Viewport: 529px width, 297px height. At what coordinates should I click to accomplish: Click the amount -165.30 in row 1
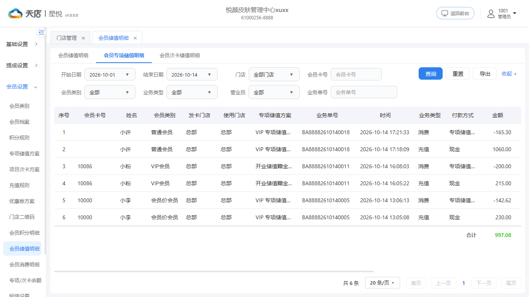(x=502, y=132)
